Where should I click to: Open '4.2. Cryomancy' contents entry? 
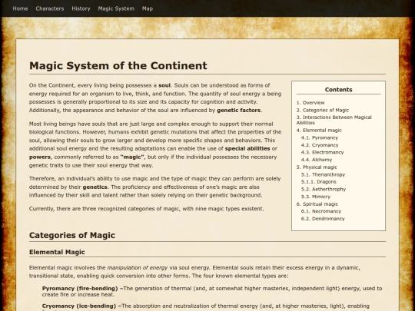click(320, 145)
